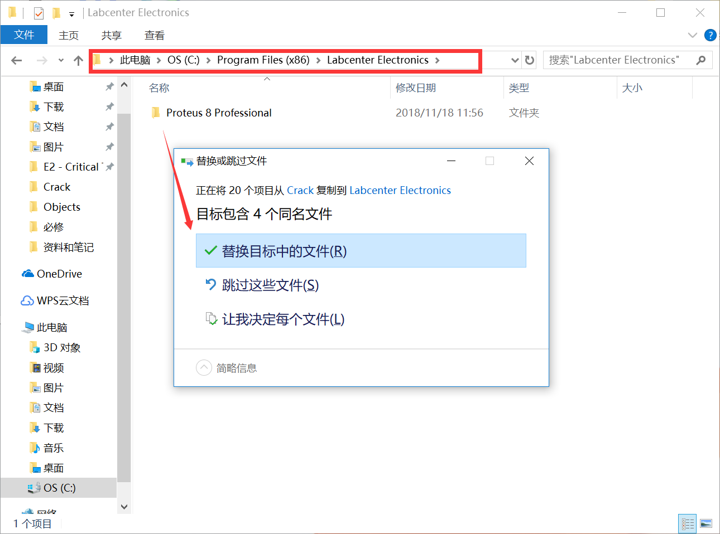The width and height of the screenshot is (720, 534).
Task: Switch to the 查看 tab
Action: click(x=155, y=35)
